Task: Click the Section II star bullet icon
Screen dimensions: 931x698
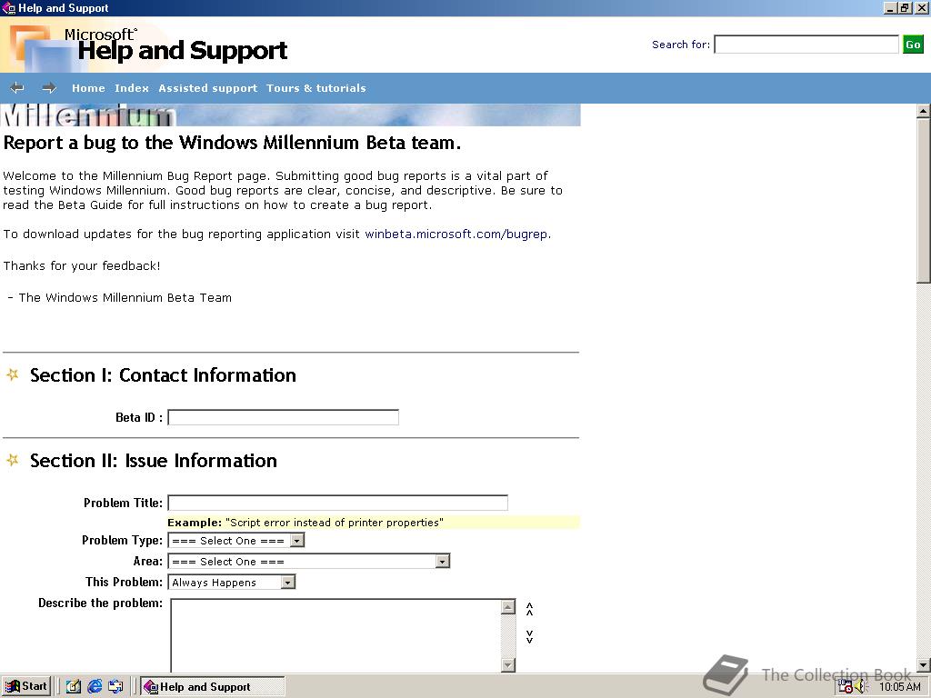Action: 13,460
